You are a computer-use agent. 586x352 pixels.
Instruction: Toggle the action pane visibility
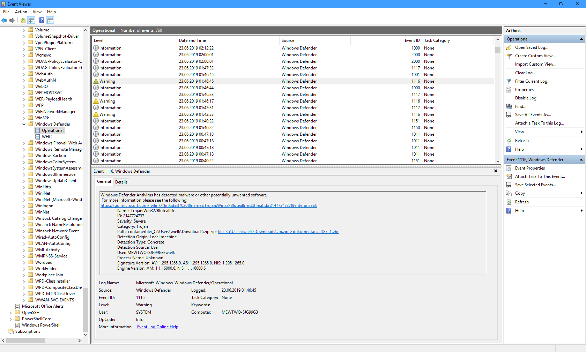[x=50, y=20]
